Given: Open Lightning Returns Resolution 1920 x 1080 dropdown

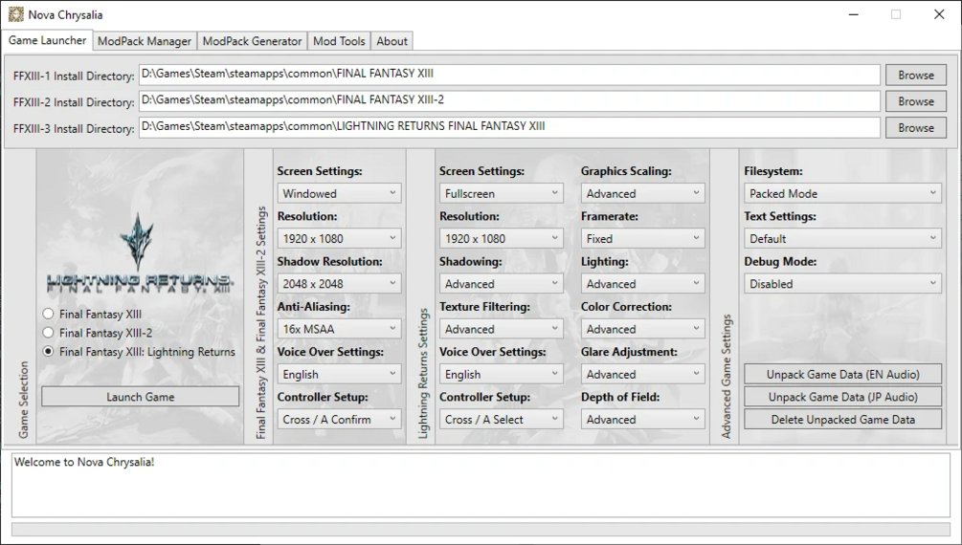Looking at the screenshot, I should point(502,238).
